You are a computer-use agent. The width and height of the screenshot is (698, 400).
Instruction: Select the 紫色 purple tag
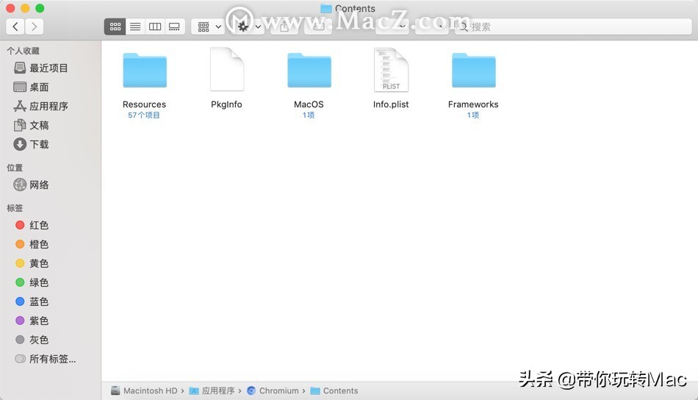[32, 321]
